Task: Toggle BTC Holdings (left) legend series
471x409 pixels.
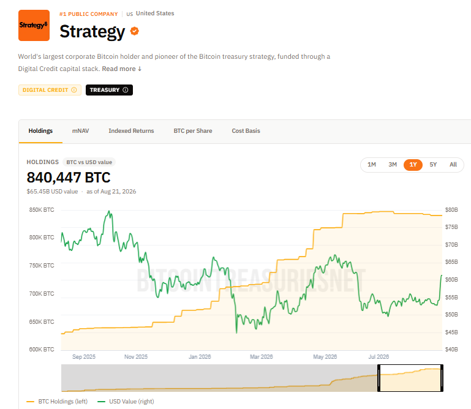Action: click(x=57, y=402)
